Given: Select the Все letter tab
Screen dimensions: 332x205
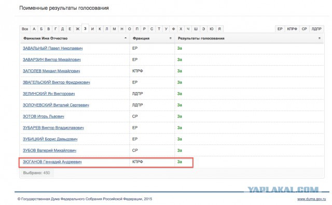Looking at the screenshot, I should click(25, 29).
